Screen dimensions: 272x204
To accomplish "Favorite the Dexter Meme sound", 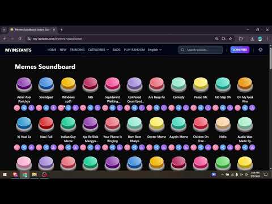I will pos(150,147).
